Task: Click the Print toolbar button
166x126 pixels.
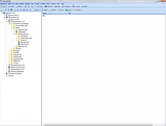Action: pos(58,6)
